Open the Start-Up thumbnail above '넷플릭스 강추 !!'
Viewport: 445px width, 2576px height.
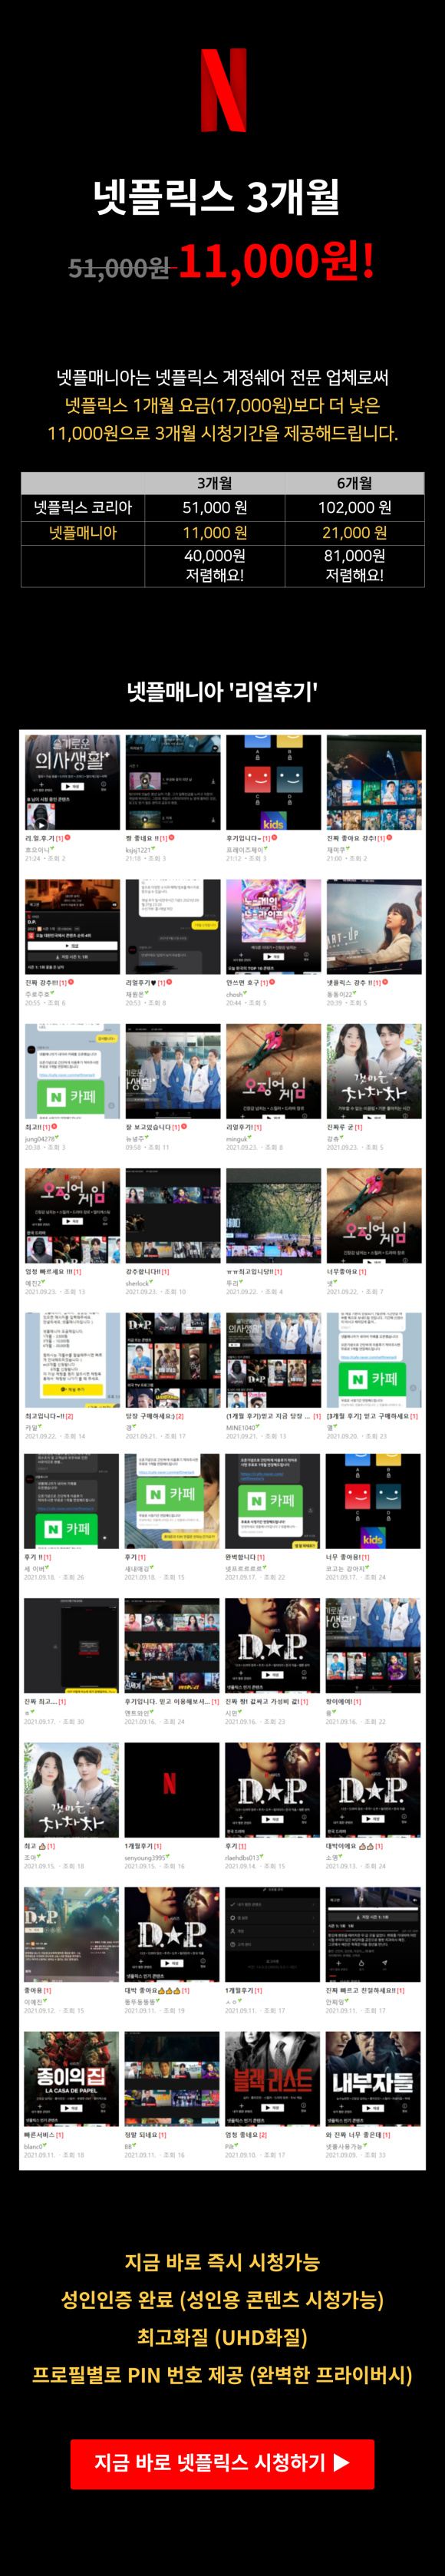click(374, 927)
